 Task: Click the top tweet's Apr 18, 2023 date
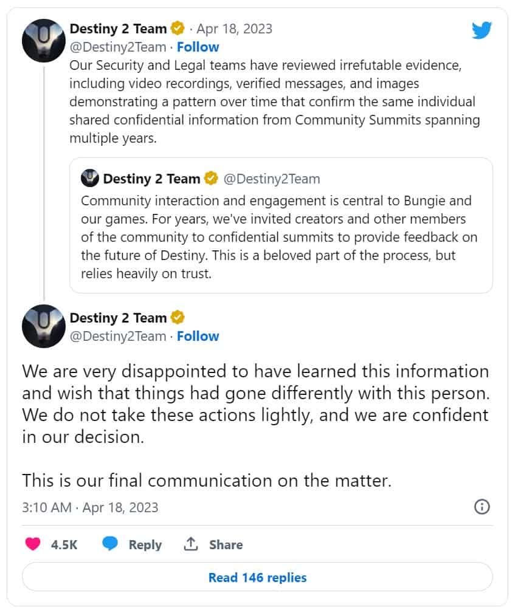(x=235, y=29)
